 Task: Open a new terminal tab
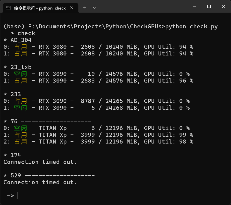[85, 8]
